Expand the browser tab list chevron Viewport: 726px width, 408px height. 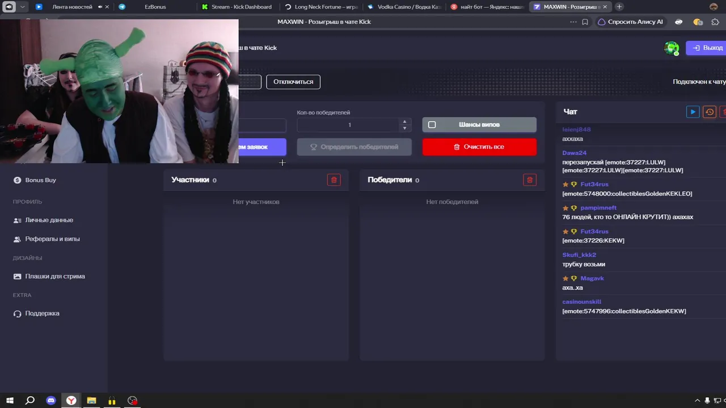tap(23, 7)
